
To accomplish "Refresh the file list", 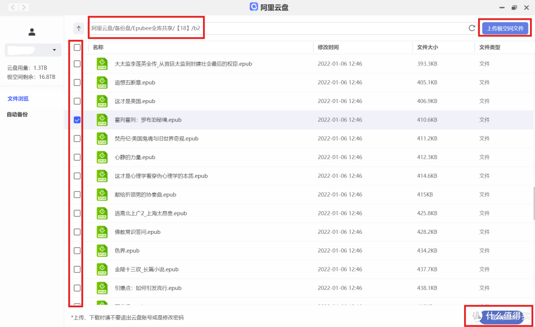I will [472, 28].
